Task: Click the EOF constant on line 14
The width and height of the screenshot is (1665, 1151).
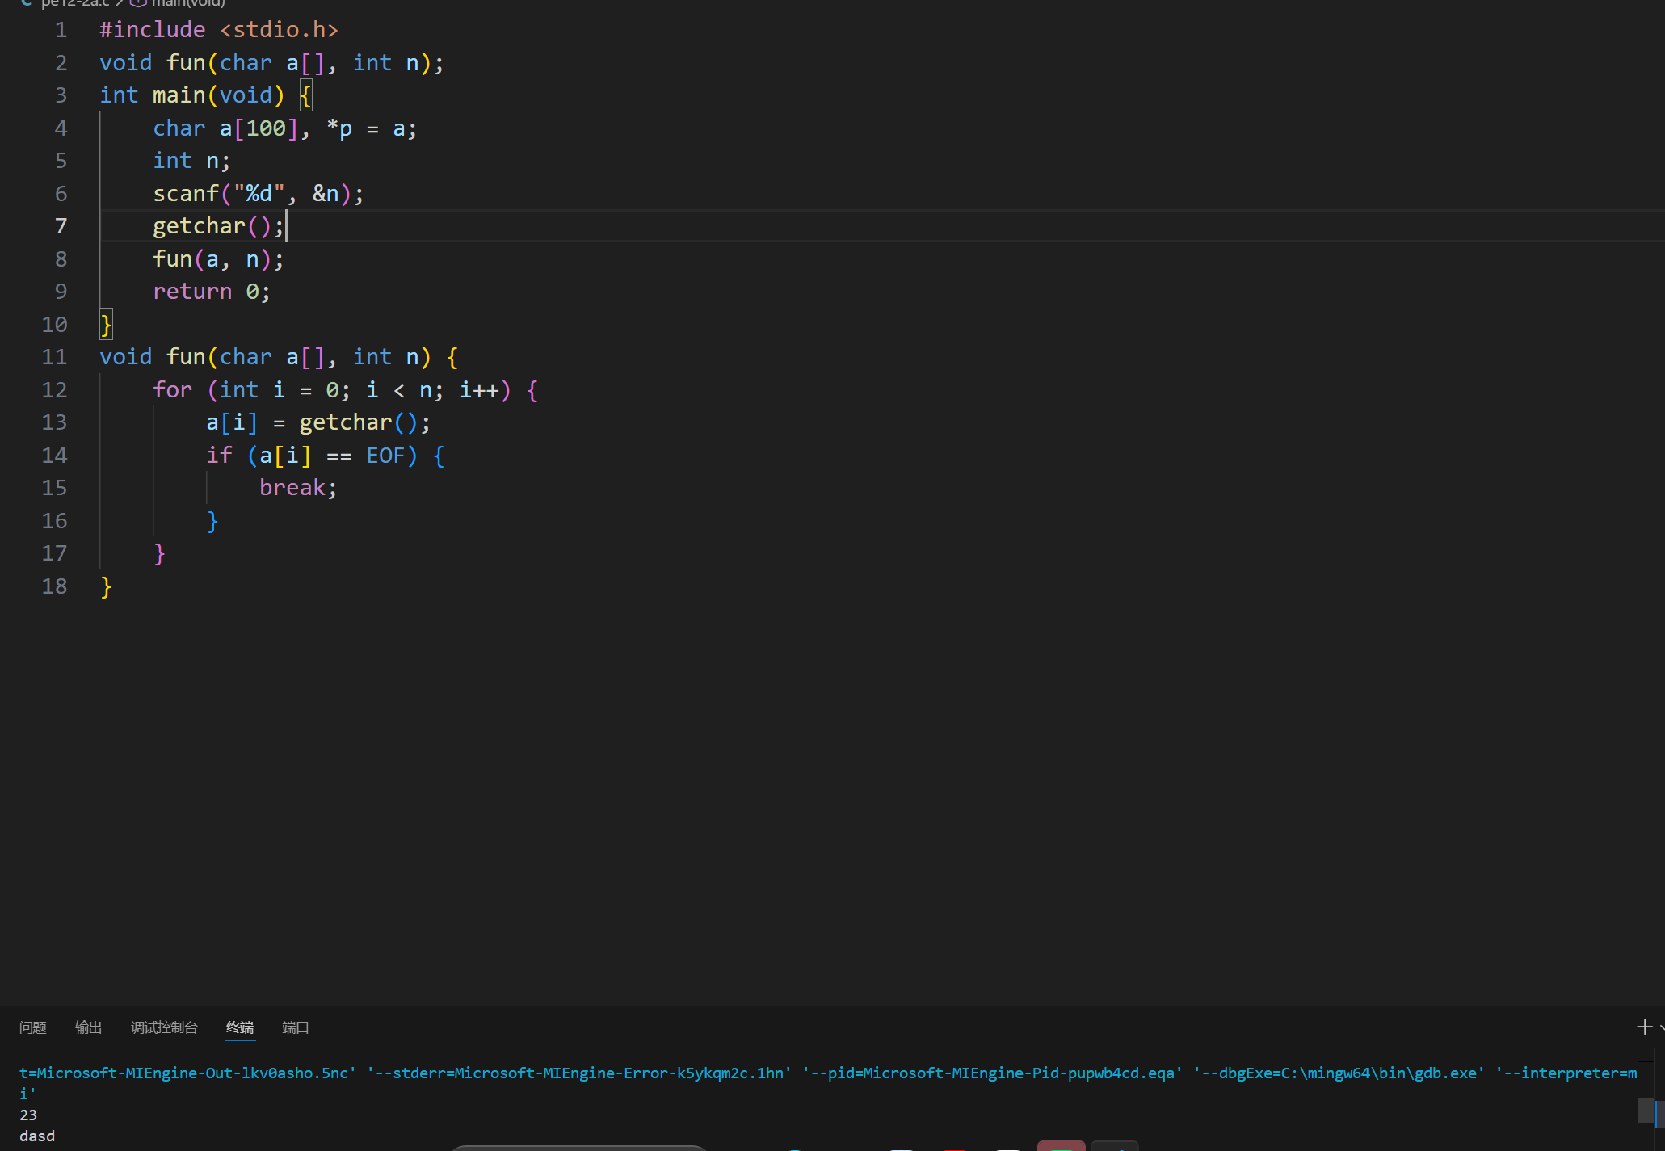Action: [385, 456]
